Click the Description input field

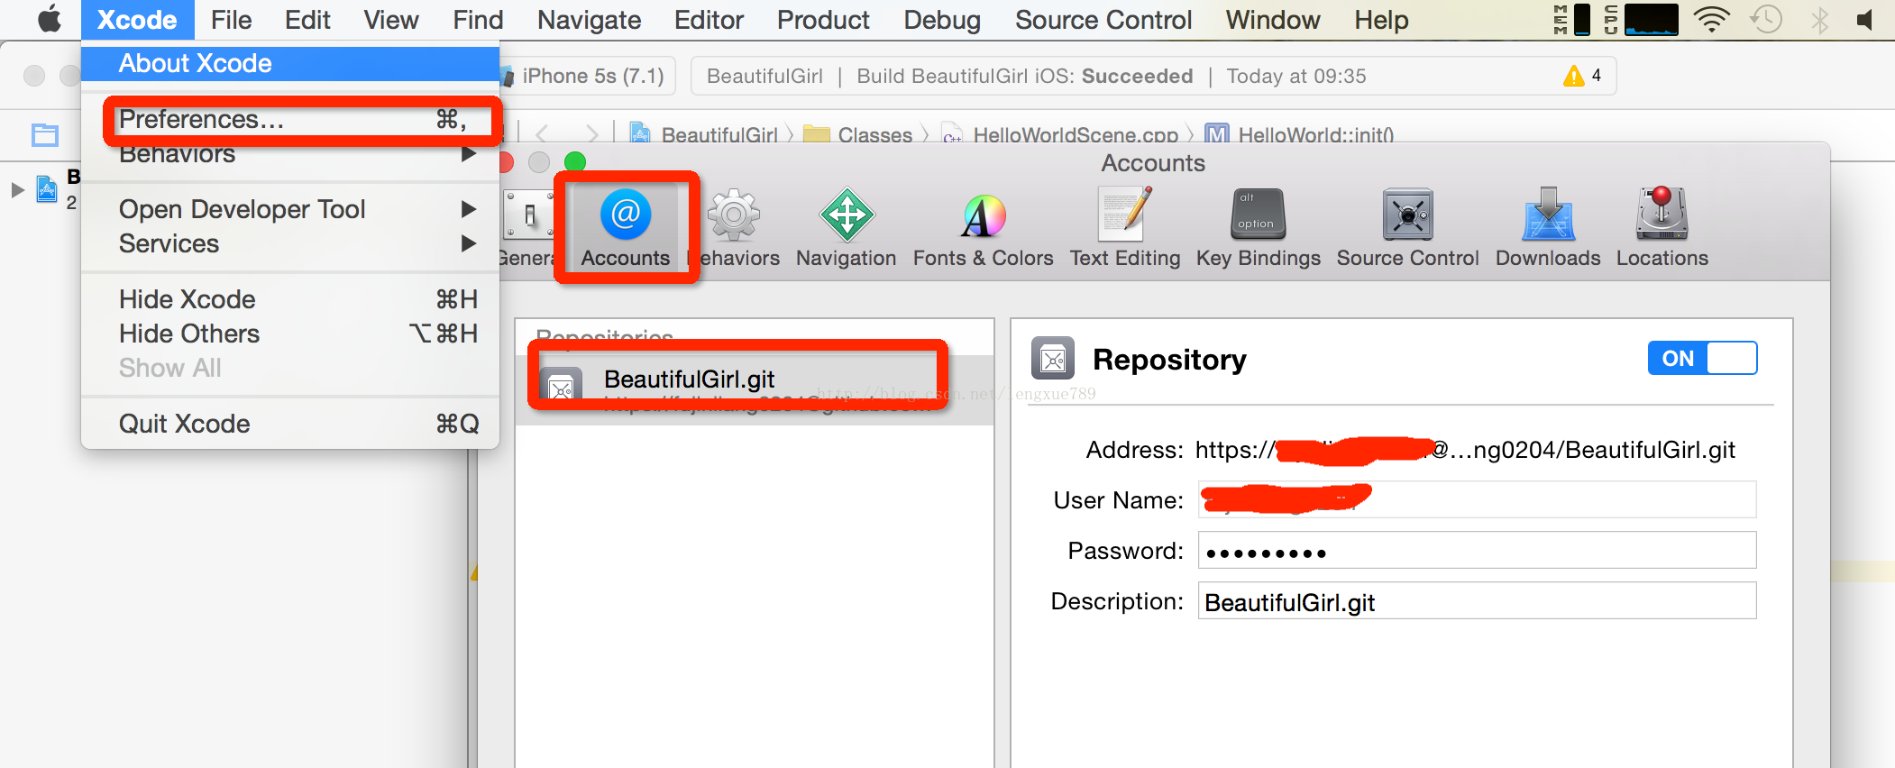click(x=1477, y=600)
